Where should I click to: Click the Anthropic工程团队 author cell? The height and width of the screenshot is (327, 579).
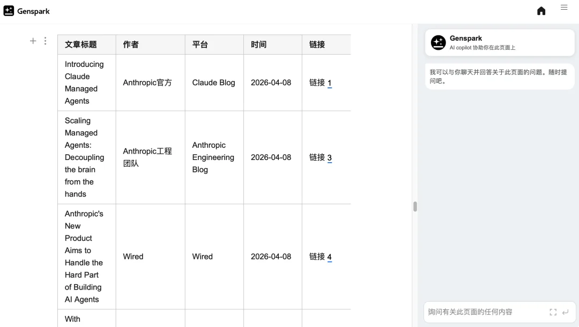150,157
